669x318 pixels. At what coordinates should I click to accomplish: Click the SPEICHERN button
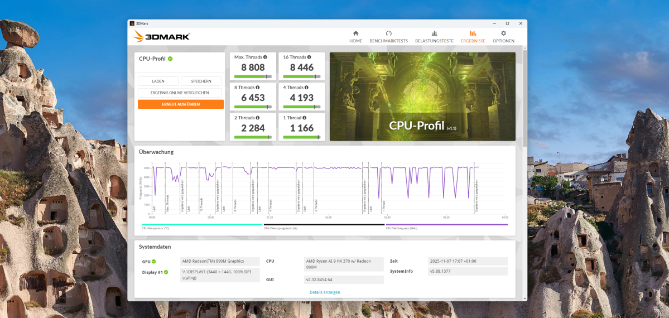201,81
